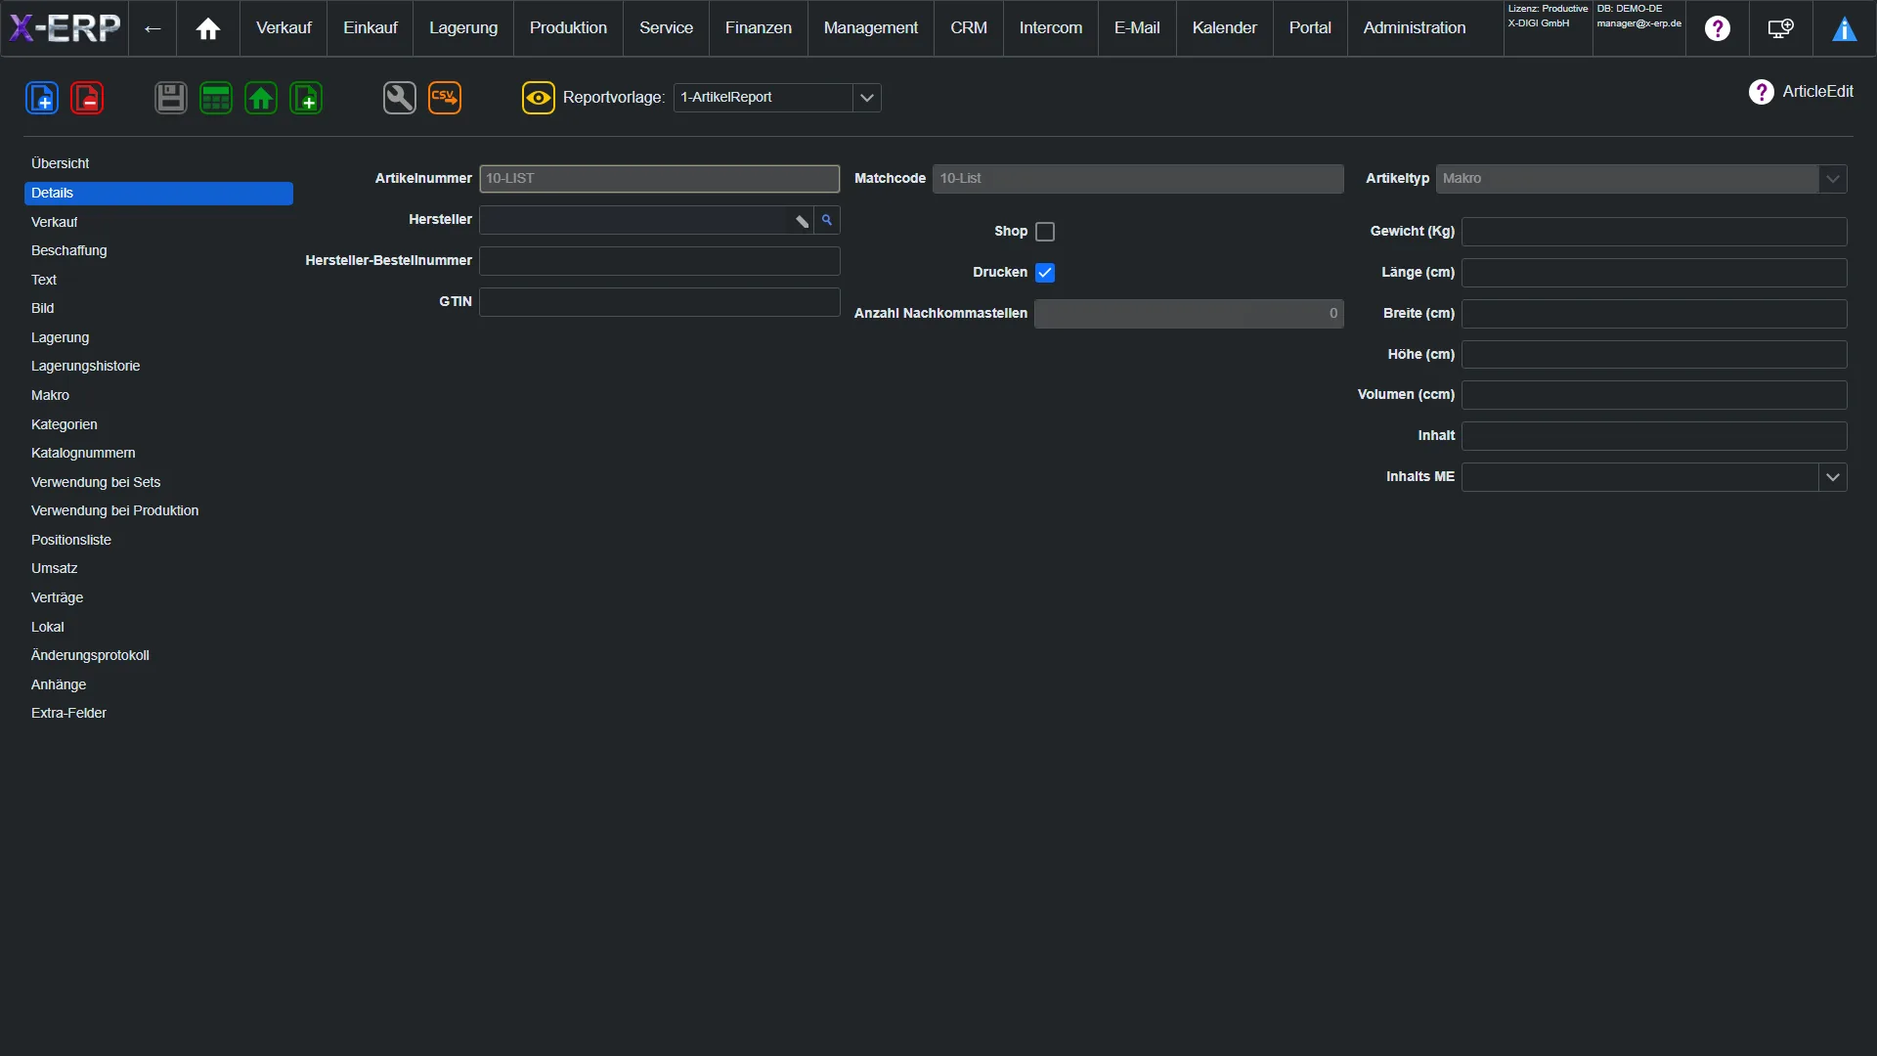This screenshot has width=1877, height=1056.
Task: Open the Bild sidebar section
Action: [158, 309]
